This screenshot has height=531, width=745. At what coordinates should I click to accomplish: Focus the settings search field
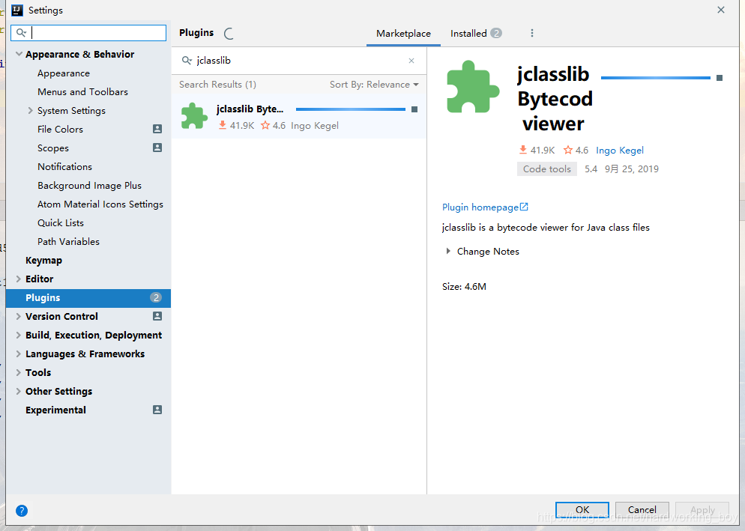click(88, 33)
